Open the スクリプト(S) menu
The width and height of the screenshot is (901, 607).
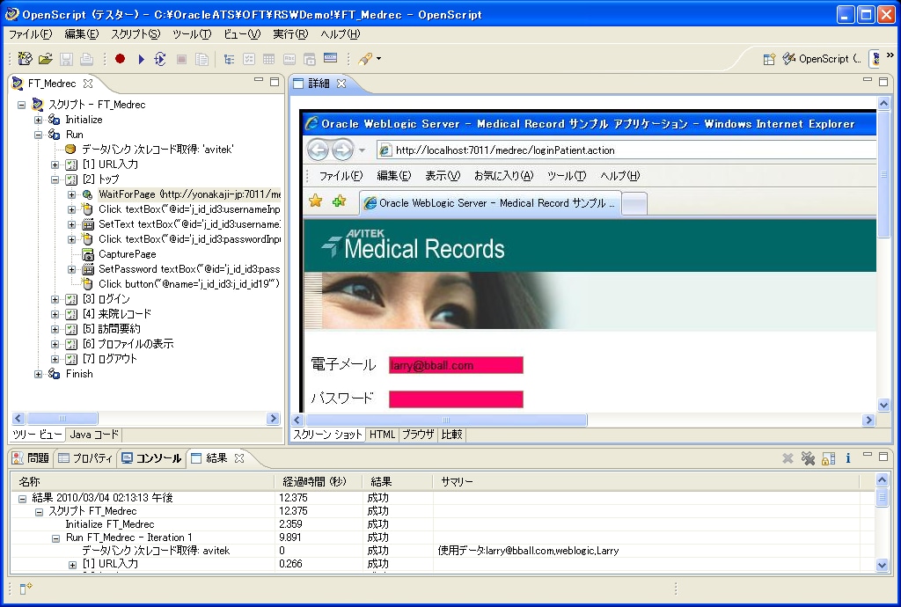pyautogui.click(x=136, y=34)
